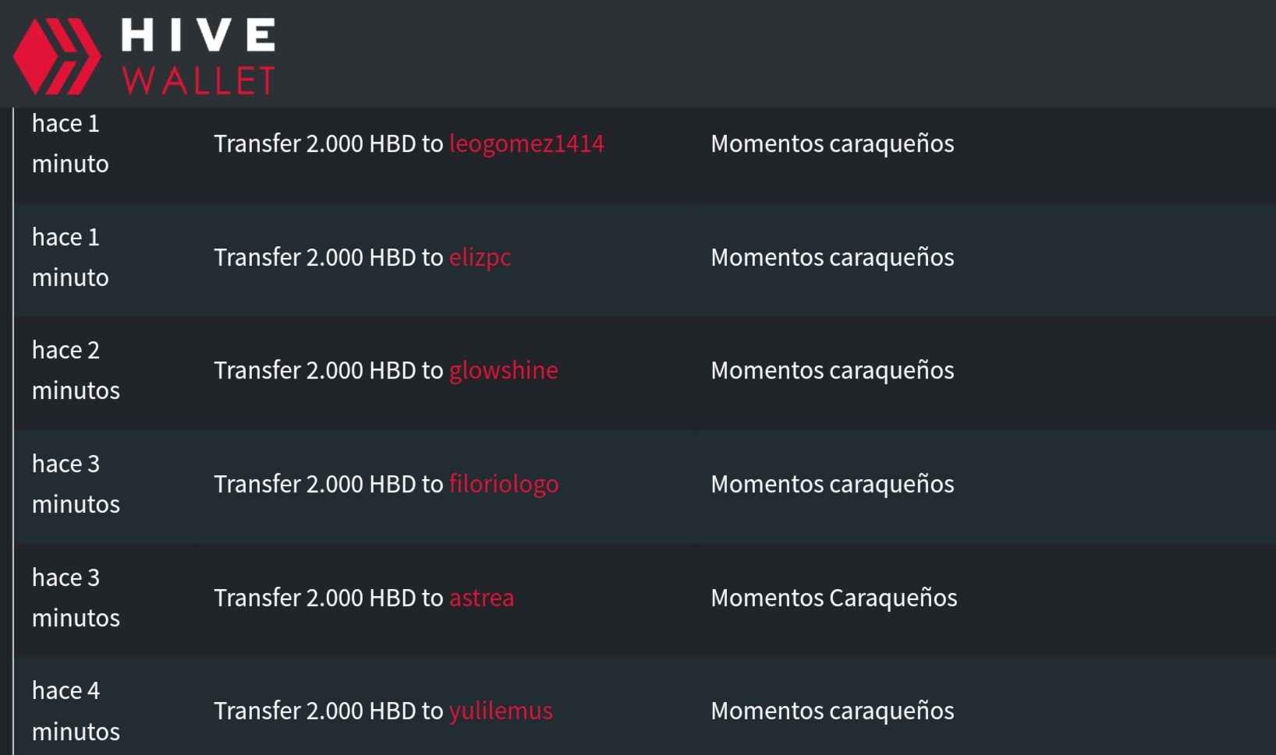1276x755 pixels.
Task: Click 'Transfer 2.000 HBD to' text for glowshine
Action: click(328, 371)
